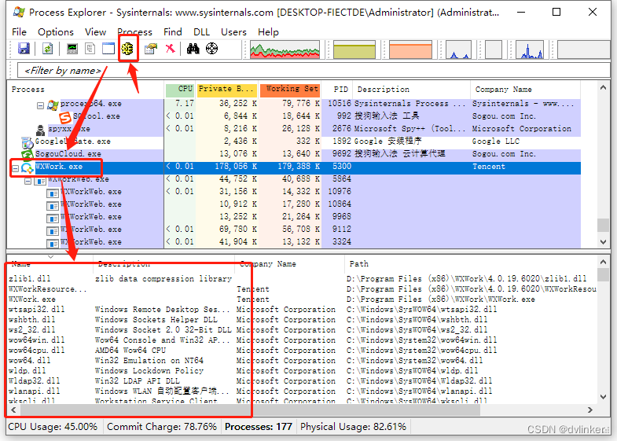The width and height of the screenshot is (617, 441).
Task: Click the Save toolbar icon
Action: (x=24, y=49)
